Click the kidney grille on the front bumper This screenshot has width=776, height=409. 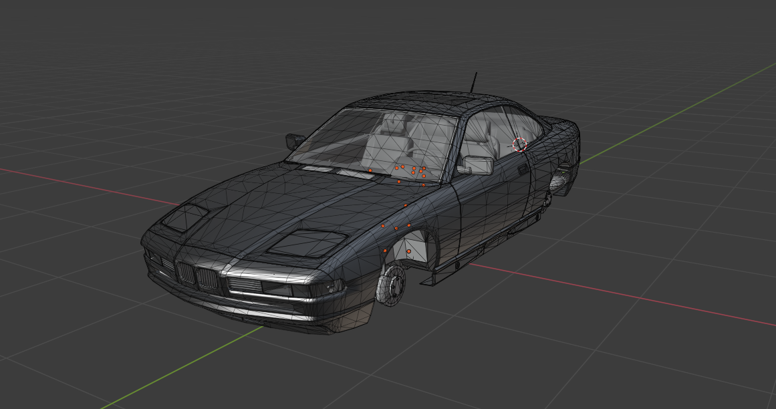198,277
